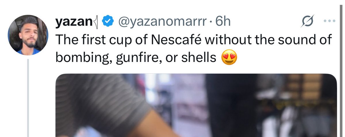345x137 pixels.
Task: Open the profile via display name yazan
Action: (74, 22)
